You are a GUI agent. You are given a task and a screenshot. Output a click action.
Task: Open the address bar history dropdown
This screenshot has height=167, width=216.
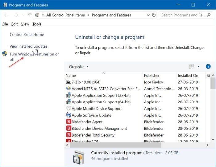point(148,15)
